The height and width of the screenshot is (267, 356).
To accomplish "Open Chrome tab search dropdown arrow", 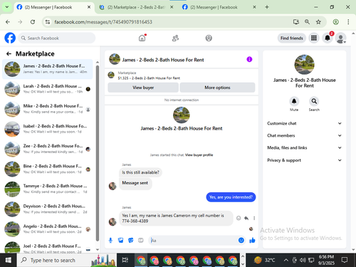I will point(7,7).
